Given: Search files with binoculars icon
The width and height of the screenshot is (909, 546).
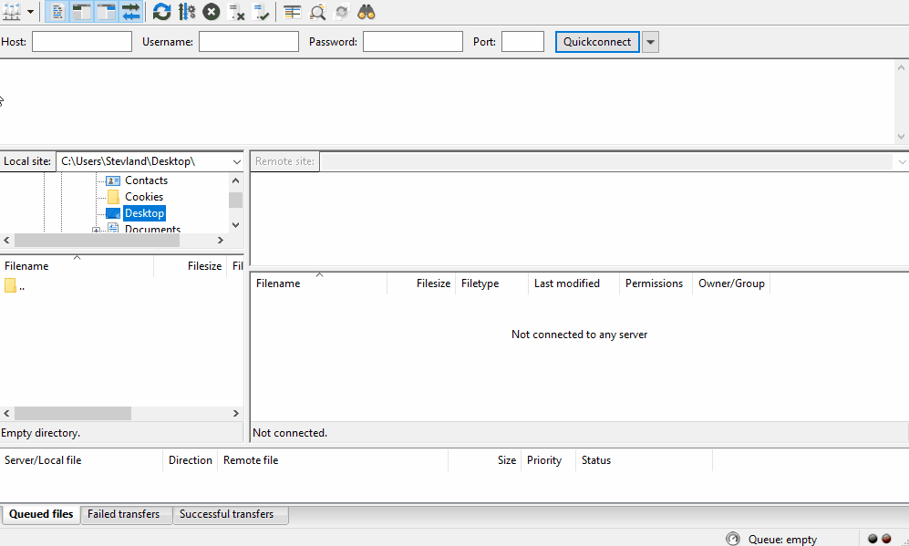Looking at the screenshot, I should 367,12.
